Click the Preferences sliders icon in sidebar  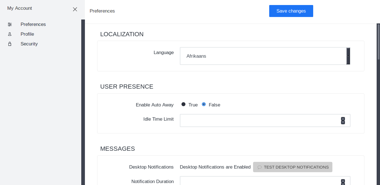10,25
